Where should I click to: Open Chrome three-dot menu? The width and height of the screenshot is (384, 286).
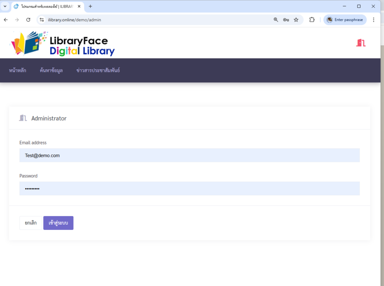coord(373,20)
